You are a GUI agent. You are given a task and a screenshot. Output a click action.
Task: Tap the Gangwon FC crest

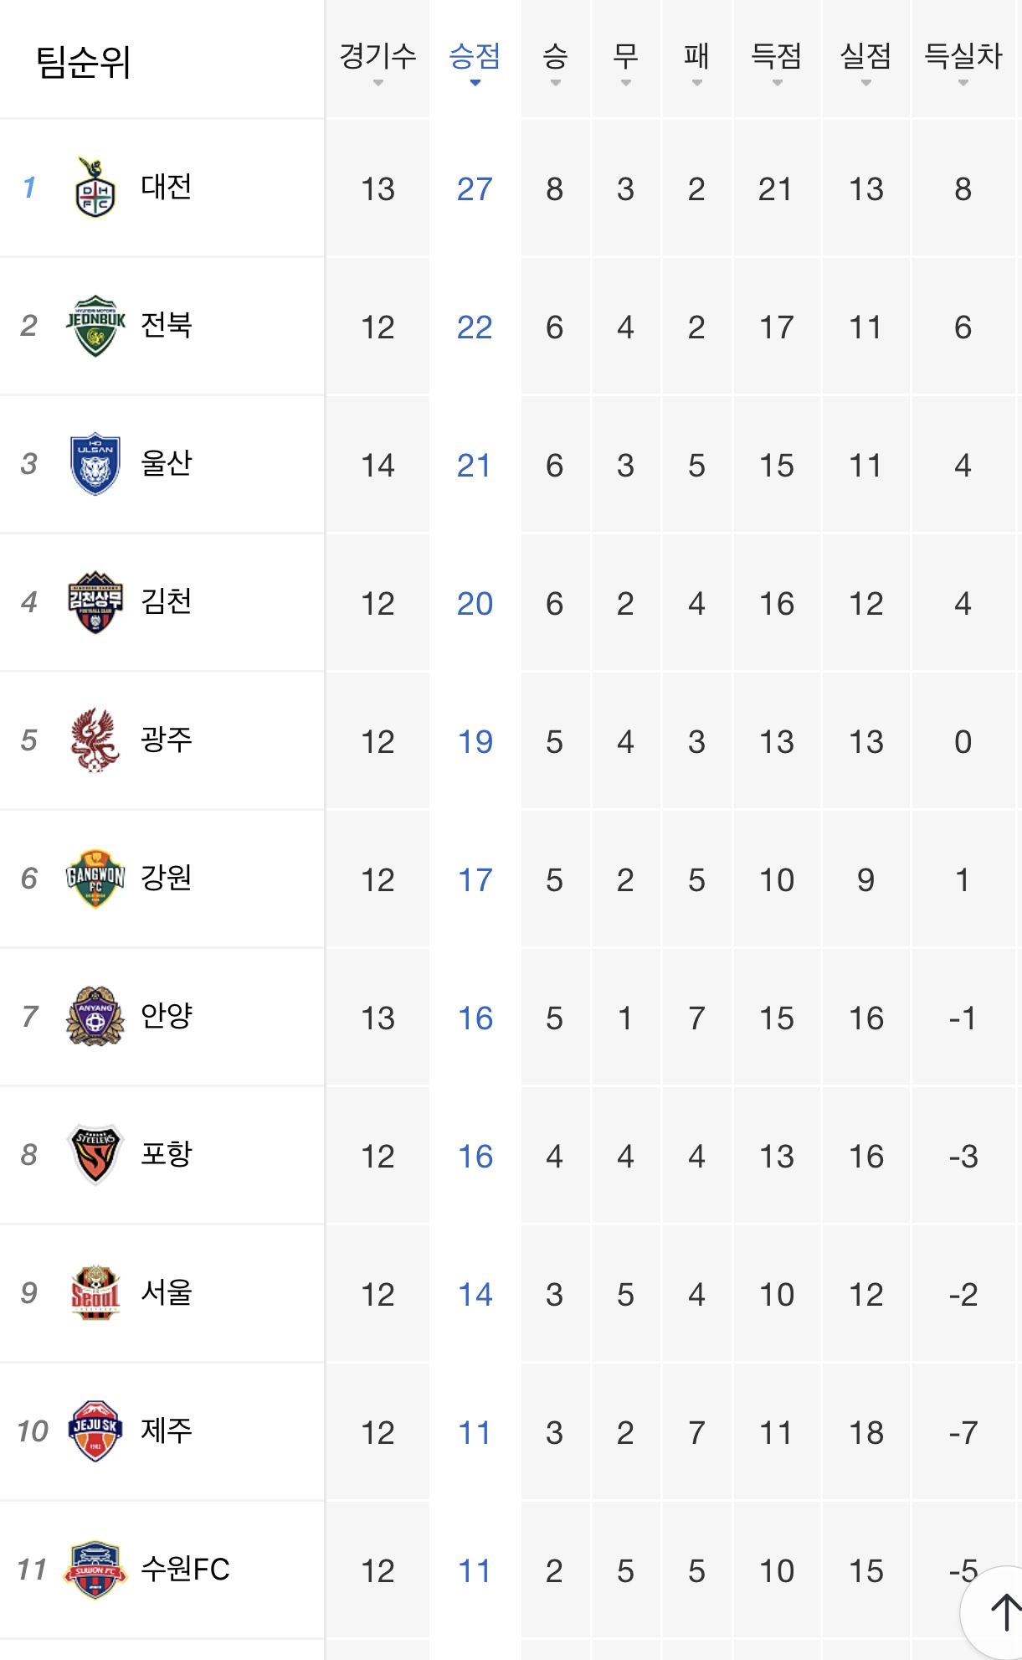coord(95,879)
